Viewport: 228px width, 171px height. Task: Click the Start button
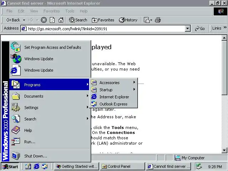click(x=10, y=166)
